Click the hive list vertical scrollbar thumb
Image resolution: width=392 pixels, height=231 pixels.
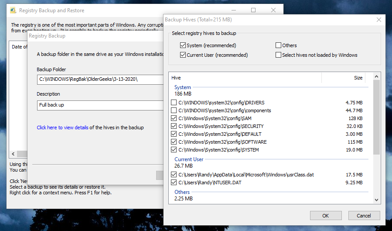[x=376, y=117]
